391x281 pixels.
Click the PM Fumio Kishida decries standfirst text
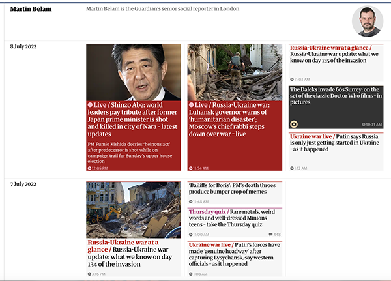click(x=130, y=153)
